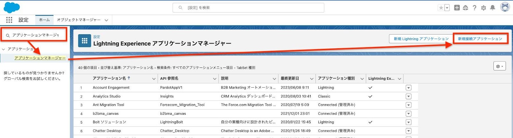Open row actions for Ant Migration Tool
This screenshot has height=138, width=513.
pos(408,105)
